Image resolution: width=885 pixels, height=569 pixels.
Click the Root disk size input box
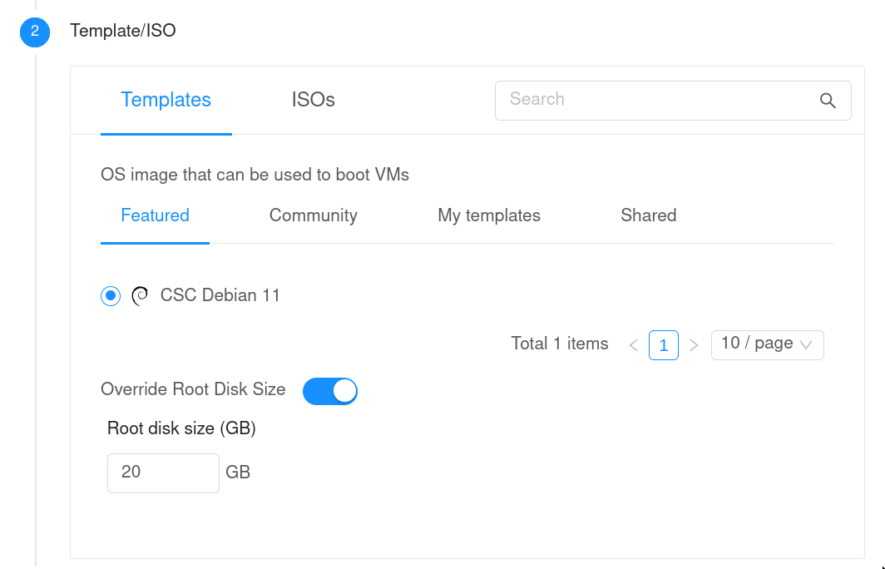(163, 473)
